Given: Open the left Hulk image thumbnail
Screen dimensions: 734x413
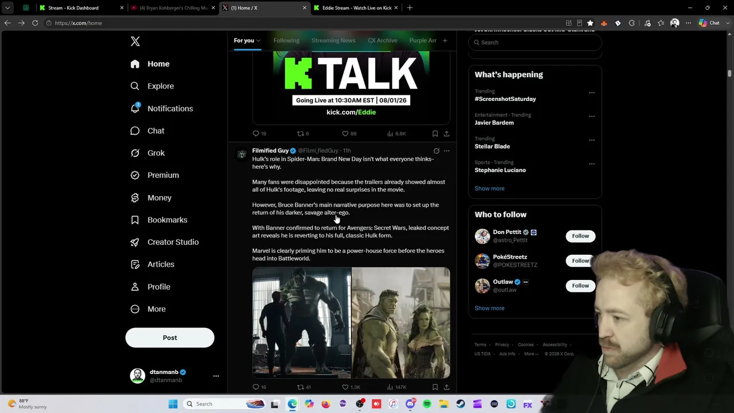Looking at the screenshot, I should (x=302, y=323).
